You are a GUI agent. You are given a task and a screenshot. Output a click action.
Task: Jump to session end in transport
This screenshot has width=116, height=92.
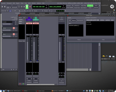click(x=5, y=7)
